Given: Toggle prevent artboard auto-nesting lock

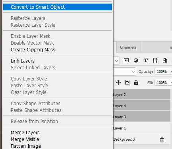Looking at the screenshot, I should tap(127, 83).
